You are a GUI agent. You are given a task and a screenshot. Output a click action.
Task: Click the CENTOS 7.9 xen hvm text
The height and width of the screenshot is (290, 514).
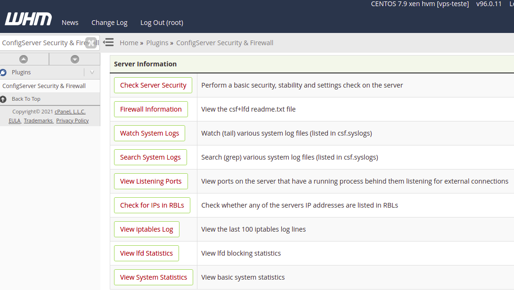pyautogui.click(x=420, y=4)
